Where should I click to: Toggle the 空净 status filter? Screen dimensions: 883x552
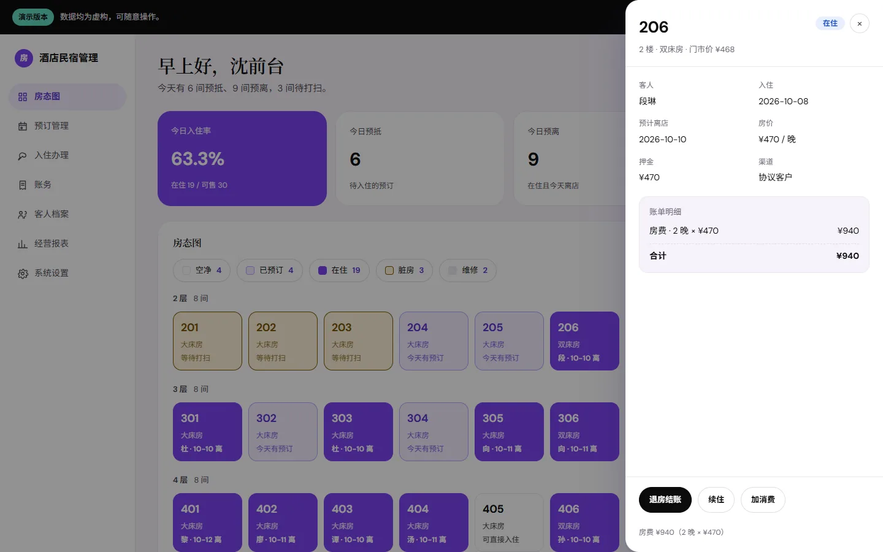click(x=202, y=270)
